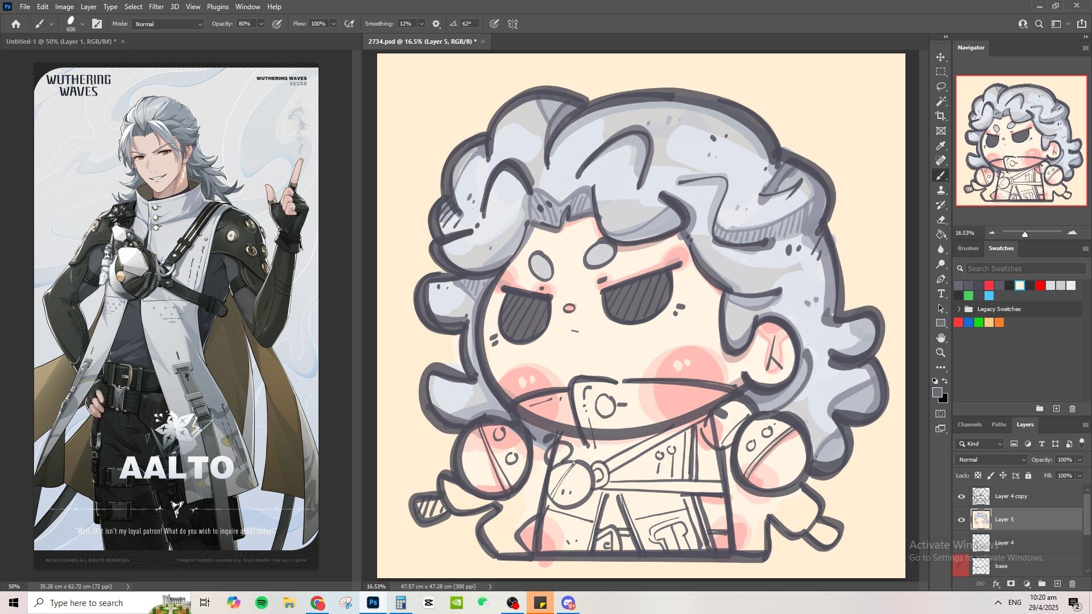Open the layer Fill percentage dropdown
The image size is (1092, 614).
click(x=1079, y=476)
